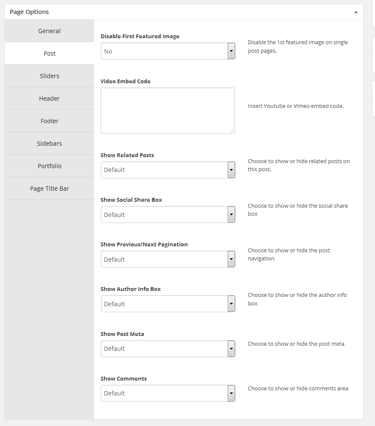The height and width of the screenshot is (426, 375).
Task: Open the Show Related Posts dropdown
Action: [x=168, y=170]
